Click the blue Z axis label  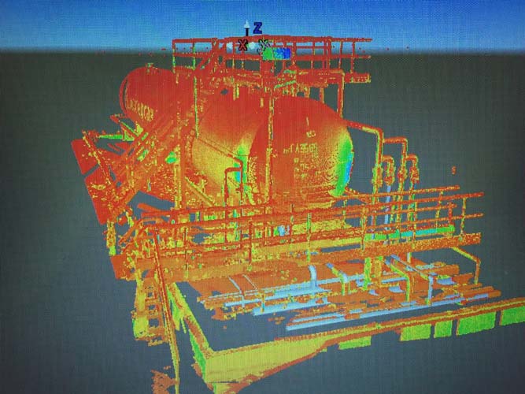257,28
